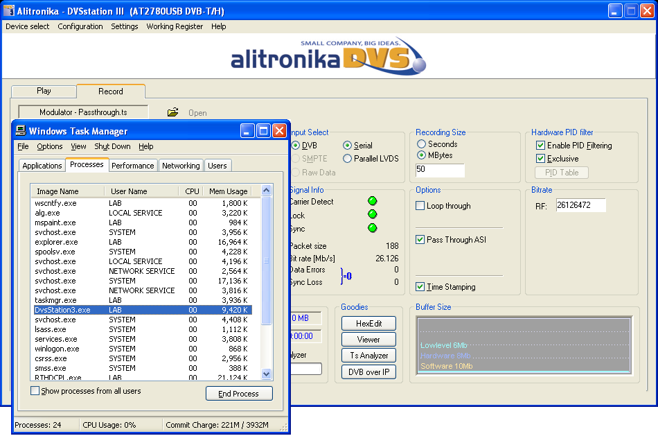Click the Lock green indicator
Image resolution: width=658 pixels, height=436 pixels.
click(372, 214)
